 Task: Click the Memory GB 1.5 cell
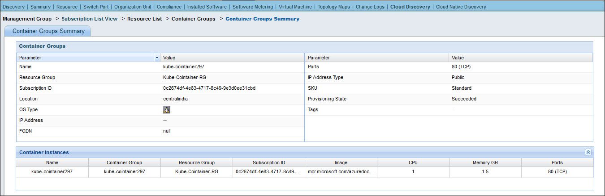tap(485, 172)
